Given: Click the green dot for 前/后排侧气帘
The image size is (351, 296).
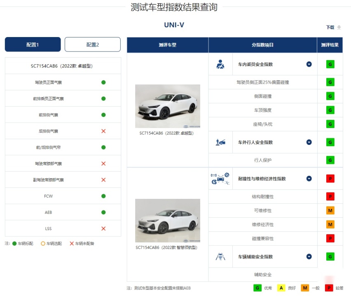Looking at the screenshot, I should click(x=103, y=147).
